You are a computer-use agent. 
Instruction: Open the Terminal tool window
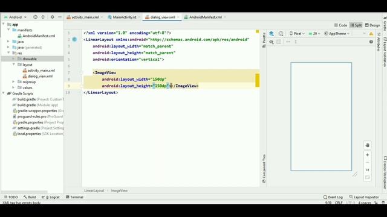coord(74,197)
